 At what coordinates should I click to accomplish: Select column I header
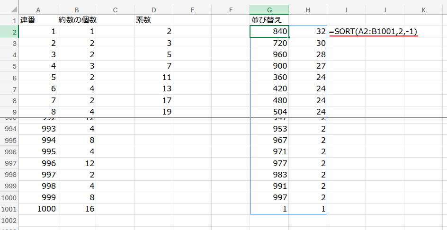[x=346, y=10]
